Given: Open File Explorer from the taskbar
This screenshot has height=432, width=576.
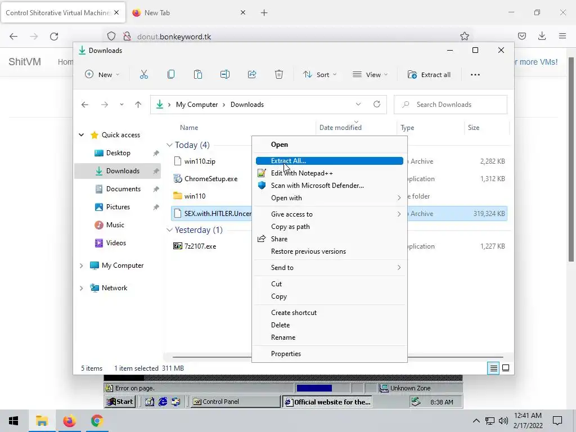Looking at the screenshot, I should (42, 421).
